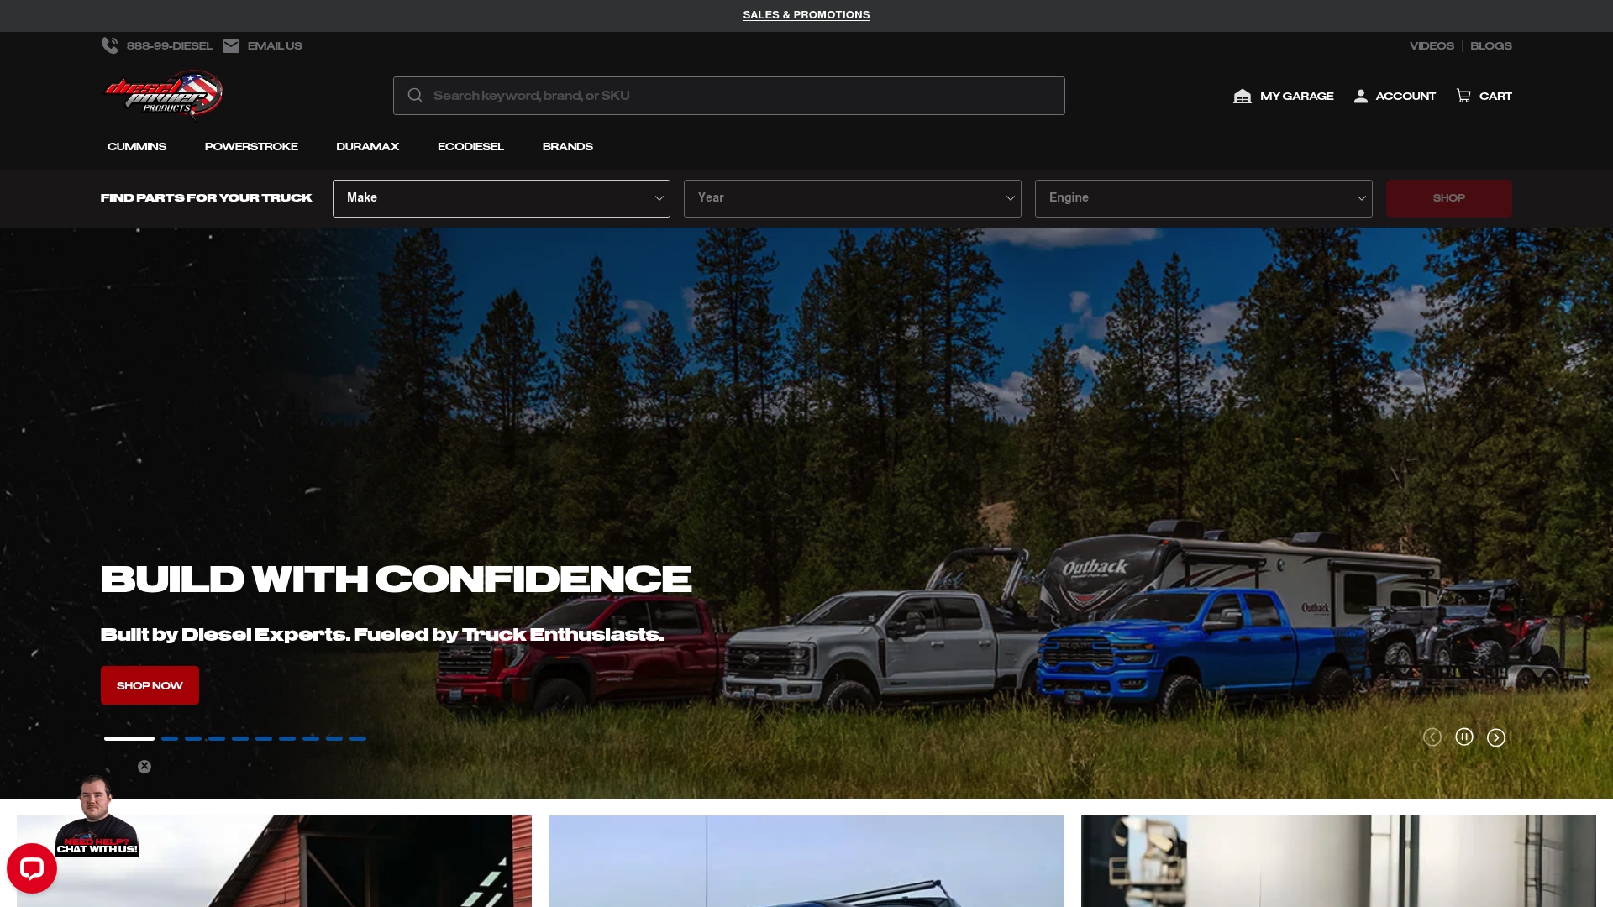Close the chat help popup
Screen dimensions: 1613x907
pos(144,766)
